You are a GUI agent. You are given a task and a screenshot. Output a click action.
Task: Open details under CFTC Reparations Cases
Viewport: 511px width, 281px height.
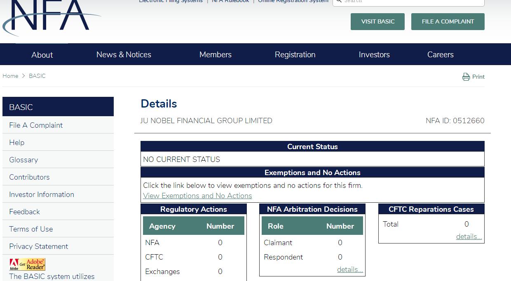tap(469, 237)
